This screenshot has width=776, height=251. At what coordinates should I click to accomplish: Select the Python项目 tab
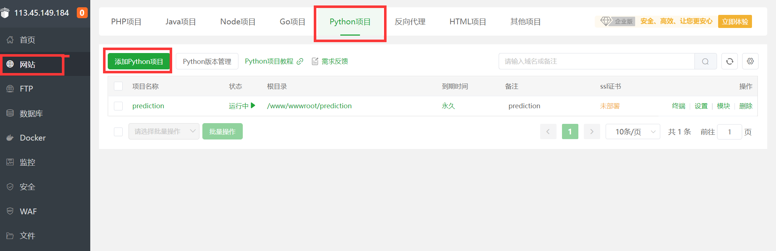(x=350, y=22)
